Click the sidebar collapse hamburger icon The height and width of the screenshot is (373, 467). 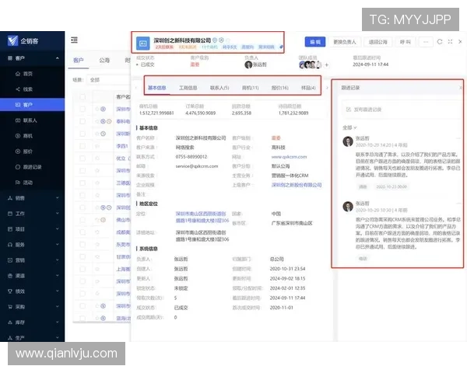point(74,40)
